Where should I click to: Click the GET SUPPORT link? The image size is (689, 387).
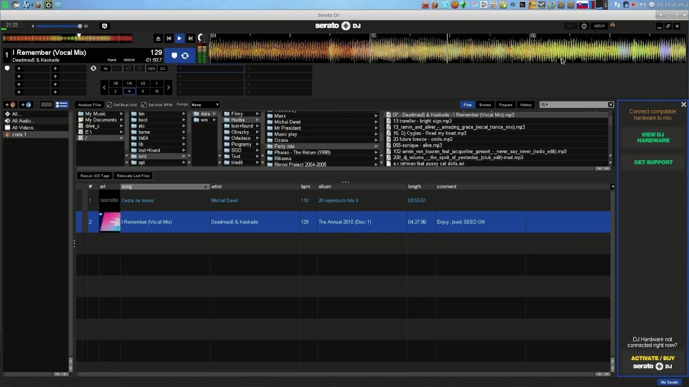pyautogui.click(x=653, y=162)
